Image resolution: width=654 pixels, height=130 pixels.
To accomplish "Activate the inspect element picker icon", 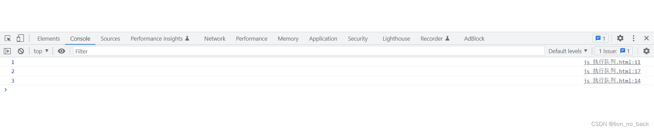I will 8,38.
